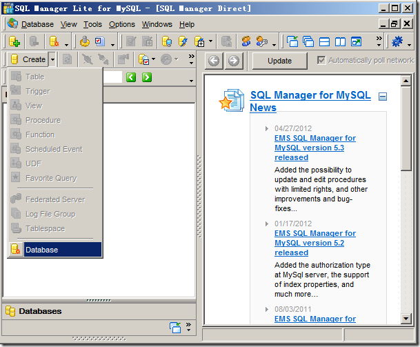Image resolution: width=420 pixels, height=347 pixels.
Task: Select Table in the Create dropdown menu
Action: 55,77
